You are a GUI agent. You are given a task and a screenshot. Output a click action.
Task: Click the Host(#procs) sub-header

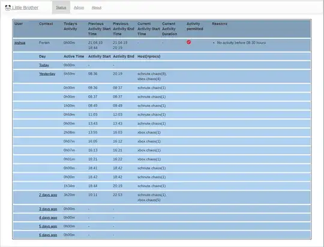149,56
